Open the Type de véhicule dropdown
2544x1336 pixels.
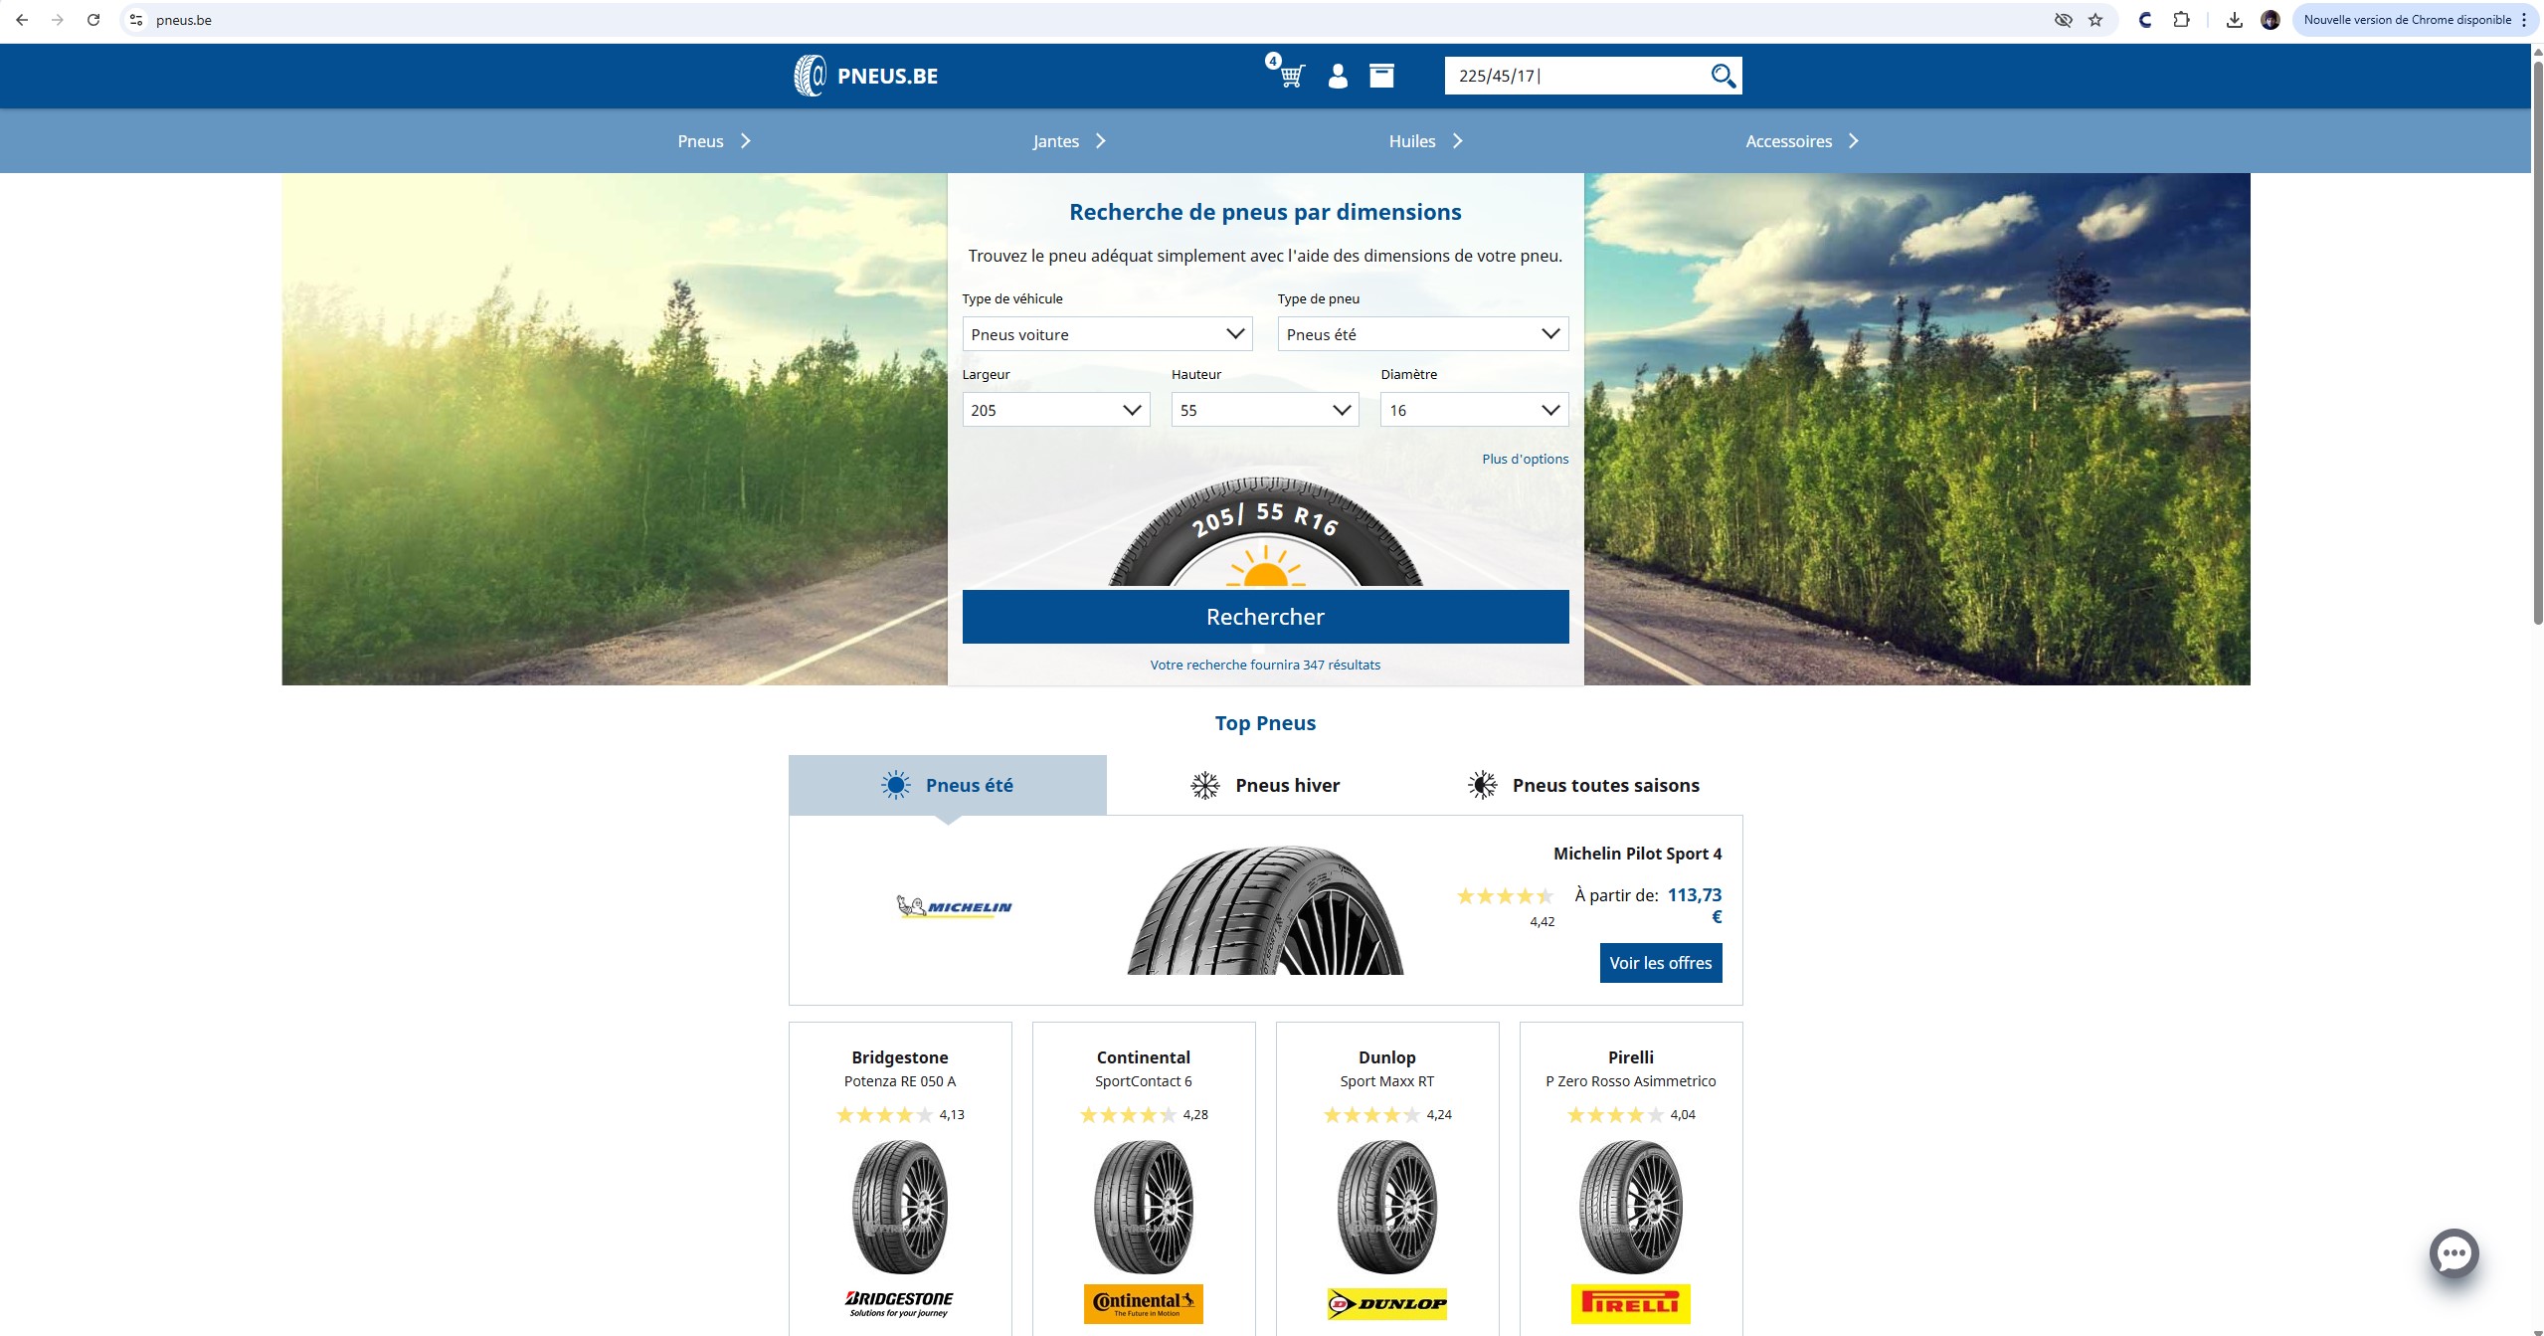1106,334
